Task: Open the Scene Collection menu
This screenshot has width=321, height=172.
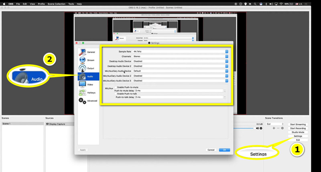Action: 57,4
